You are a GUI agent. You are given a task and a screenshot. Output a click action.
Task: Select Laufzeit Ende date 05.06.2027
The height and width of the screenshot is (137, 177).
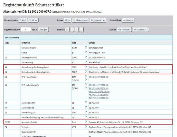(94, 108)
